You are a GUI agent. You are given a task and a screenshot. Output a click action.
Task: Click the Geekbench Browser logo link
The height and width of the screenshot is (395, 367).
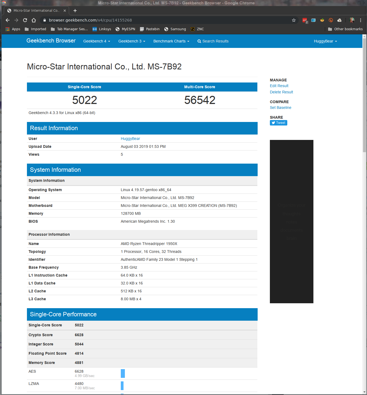51,41
